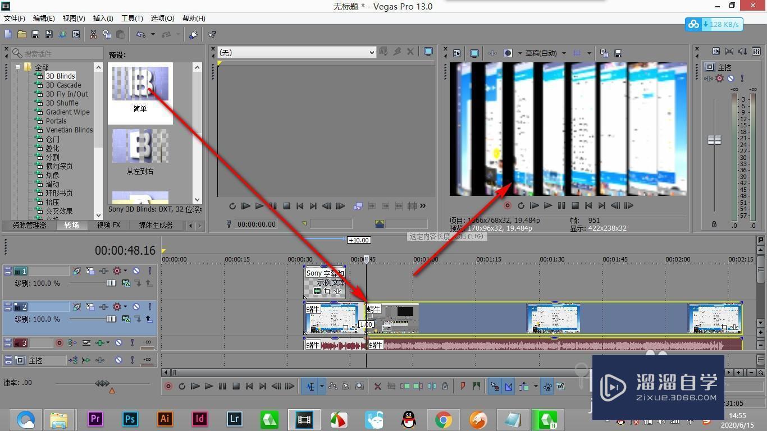
Task: Open the Render As icon in the toolbar
Action: pyautogui.click(x=62, y=34)
